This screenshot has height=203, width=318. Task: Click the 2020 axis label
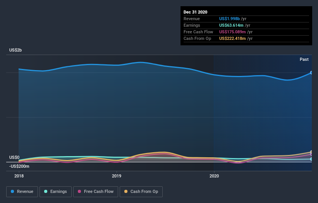[x=214, y=176]
